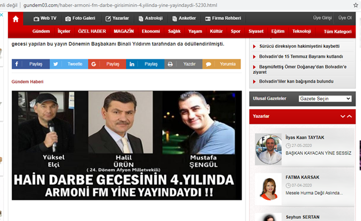The height and width of the screenshot is (221, 361).
Task: Click the Facebook share icon
Action: coord(17,64)
